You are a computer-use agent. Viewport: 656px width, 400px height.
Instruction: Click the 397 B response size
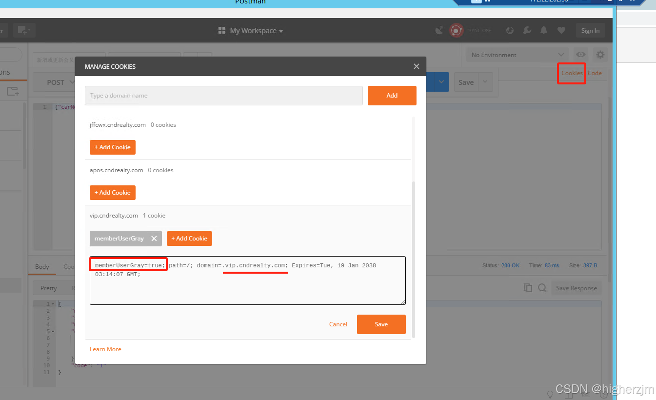[x=590, y=265]
